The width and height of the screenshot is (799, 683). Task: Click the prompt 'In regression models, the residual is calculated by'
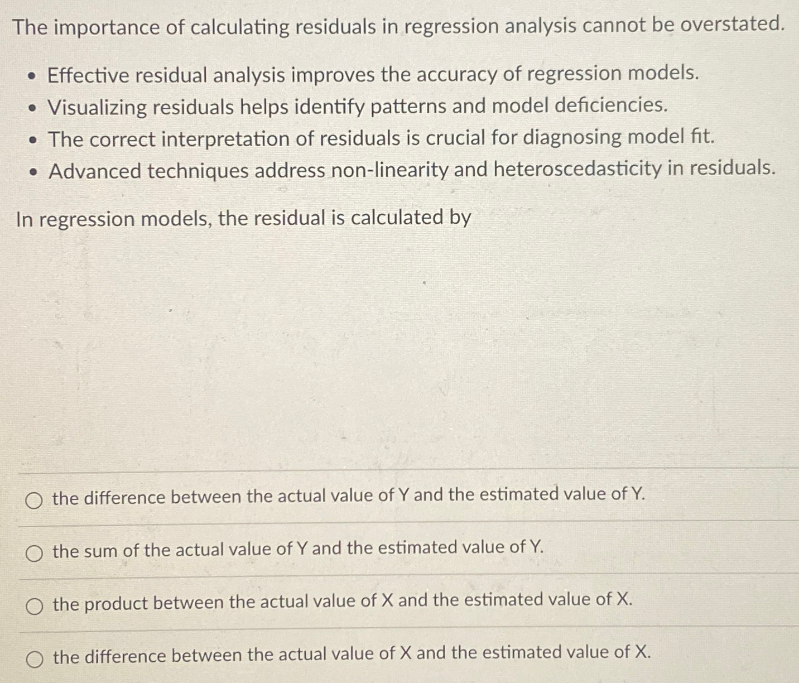pos(243,218)
